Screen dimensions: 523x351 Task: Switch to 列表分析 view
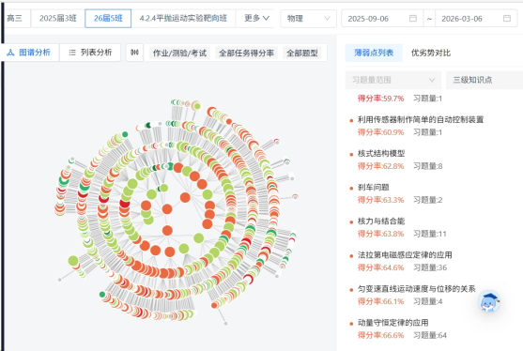click(90, 53)
